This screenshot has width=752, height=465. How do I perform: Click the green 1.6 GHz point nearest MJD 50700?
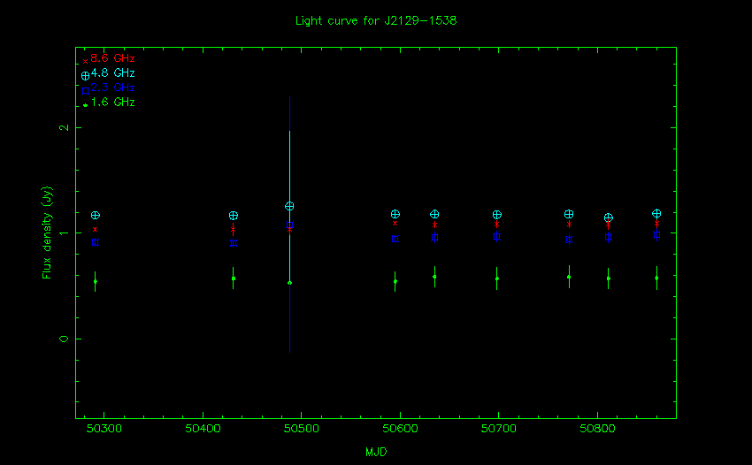point(497,278)
